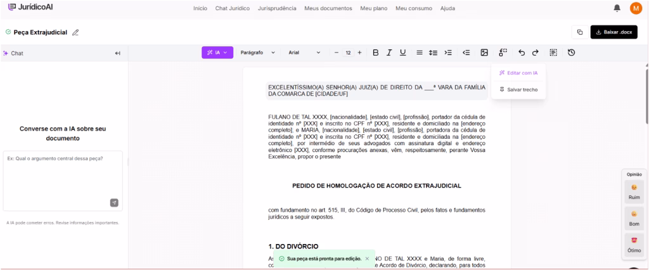This screenshot has width=649, height=270.
Task: Open the Arial font dropdown
Action: click(304, 53)
